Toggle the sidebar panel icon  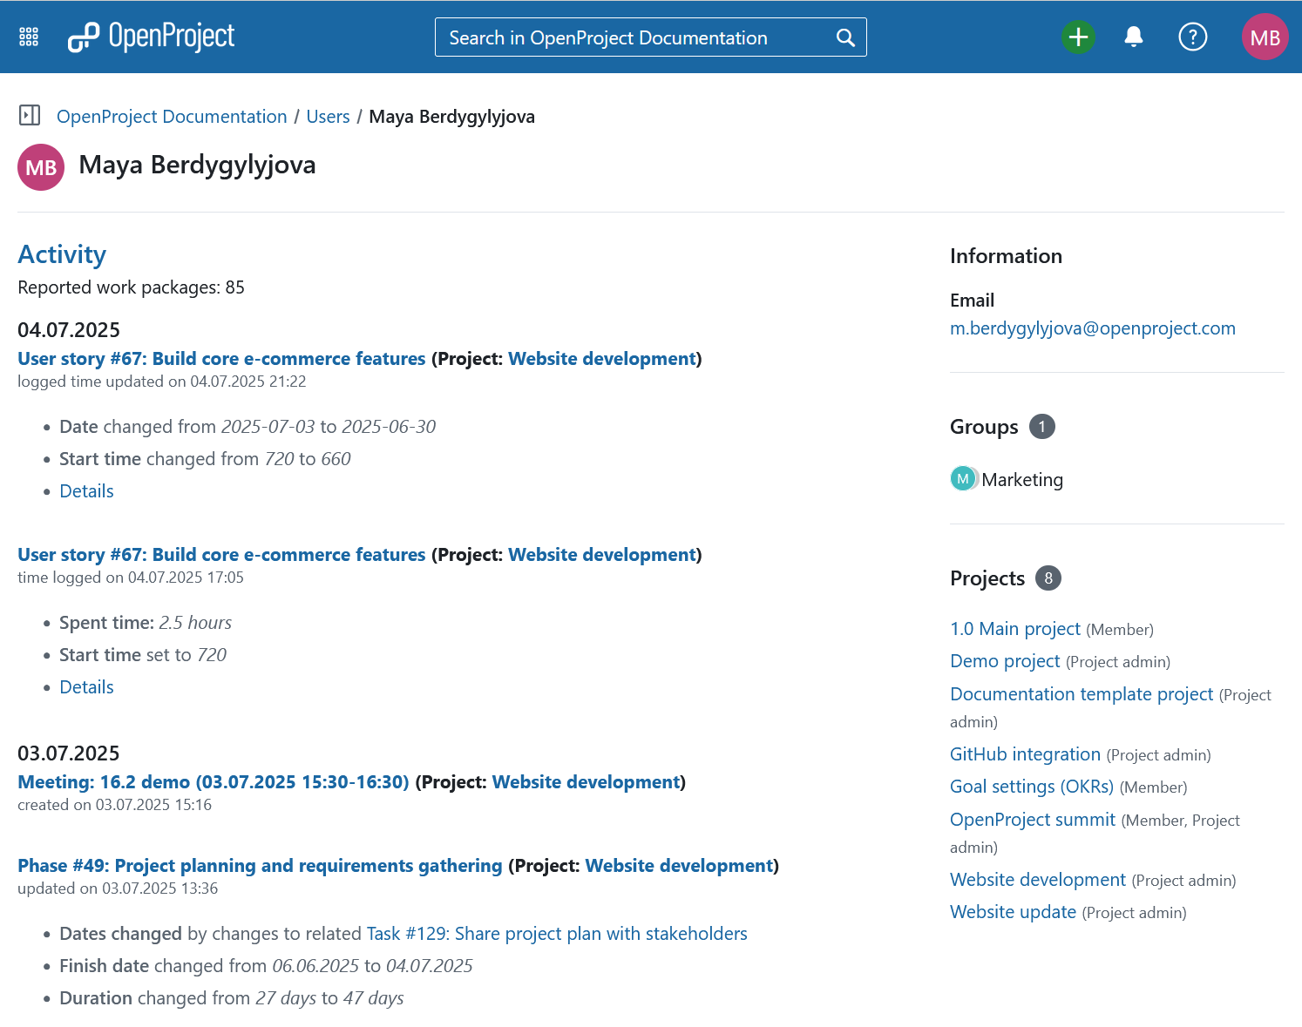click(x=30, y=115)
